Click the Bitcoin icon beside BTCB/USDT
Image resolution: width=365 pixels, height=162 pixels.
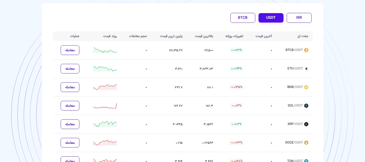pos(306,50)
